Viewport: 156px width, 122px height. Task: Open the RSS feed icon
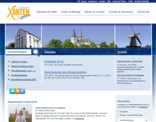[x=17, y=91]
